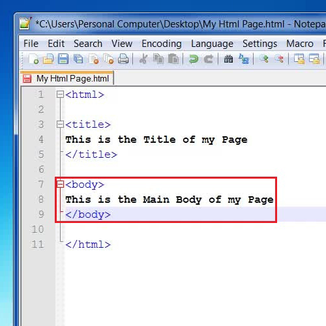
Task: Print the document using printer icon
Action: click(123, 59)
